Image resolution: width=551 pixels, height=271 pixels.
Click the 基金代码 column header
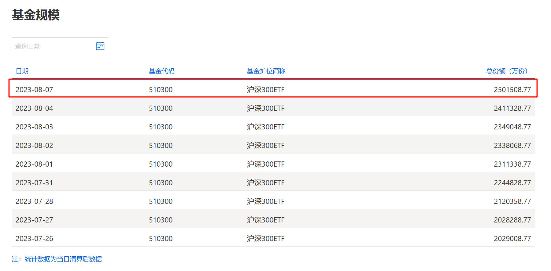click(x=161, y=71)
